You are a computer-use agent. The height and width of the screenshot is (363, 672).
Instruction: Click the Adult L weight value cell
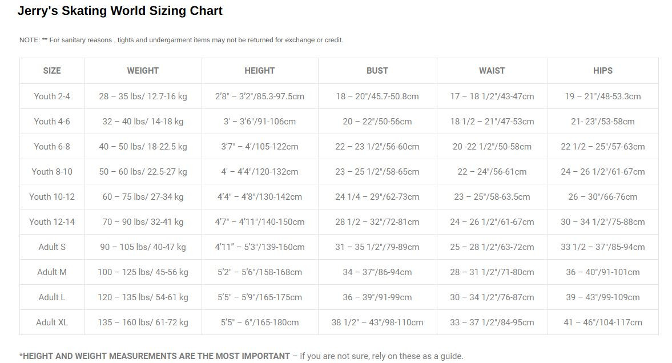[143, 297]
